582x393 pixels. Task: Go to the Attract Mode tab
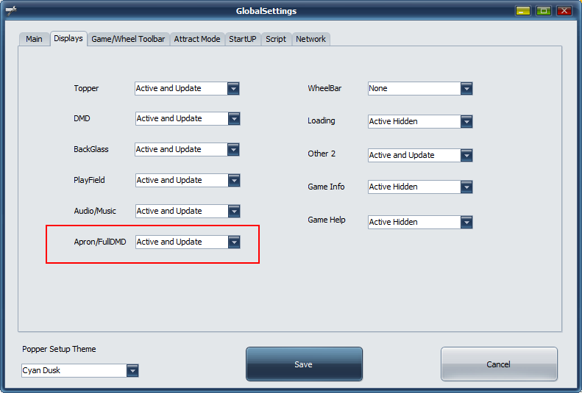tap(197, 39)
